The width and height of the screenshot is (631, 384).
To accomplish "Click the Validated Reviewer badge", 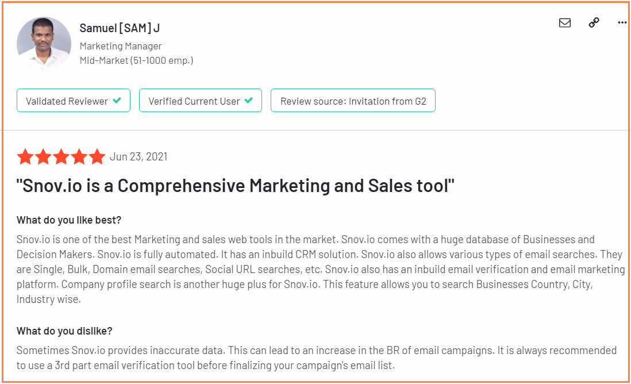I will tap(74, 101).
